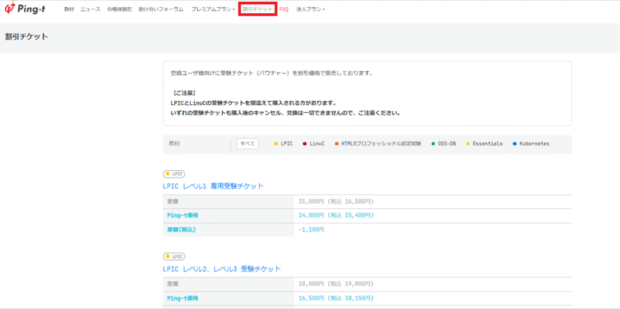The height and width of the screenshot is (309, 620).
Task: Click LPIC badge above レベル1 ticket
Action: coord(174,174)
